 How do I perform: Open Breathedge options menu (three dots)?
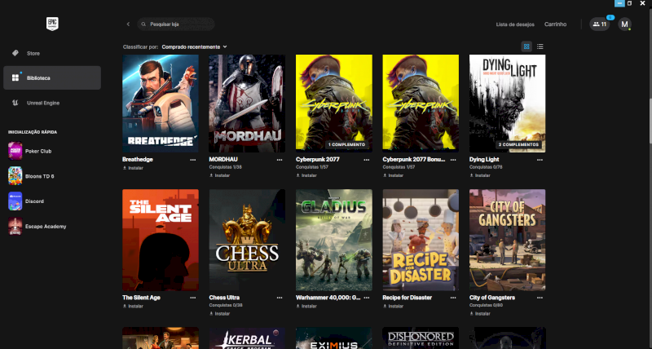coord(193,160)
